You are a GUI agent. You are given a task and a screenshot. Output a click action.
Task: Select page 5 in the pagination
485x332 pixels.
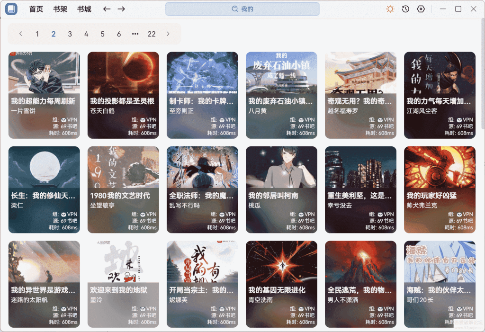(x=102, y=34)
